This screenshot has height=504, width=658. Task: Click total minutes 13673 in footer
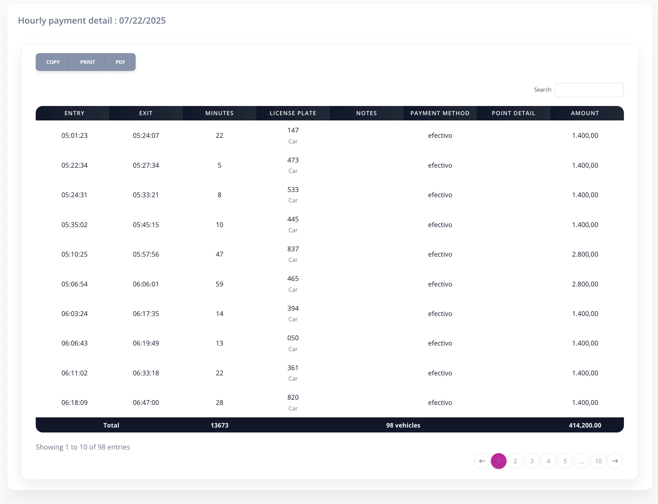[x=220, y=425]
